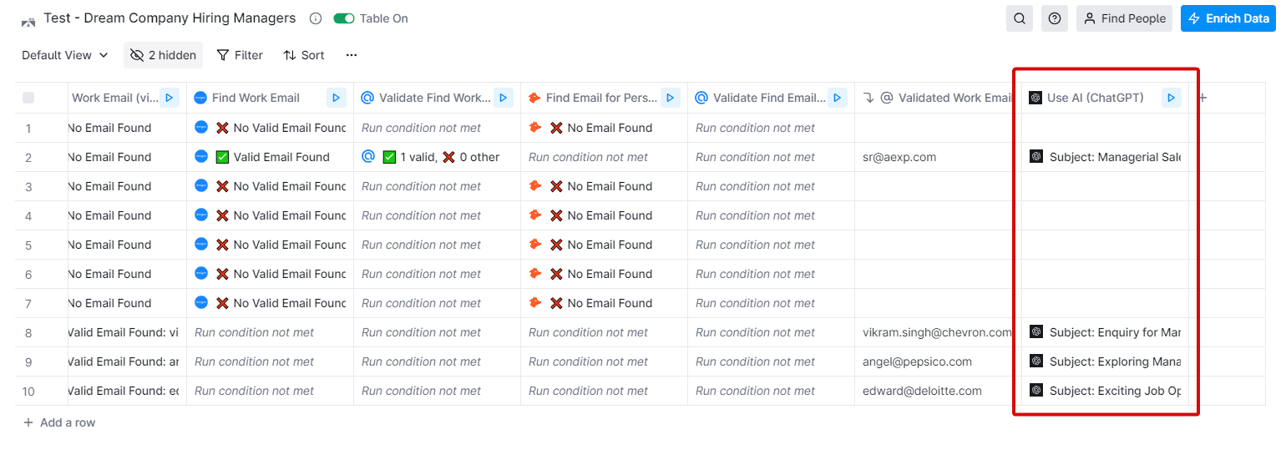Select the 1 valid, 0 other cell
The height and width of the screenshot is (455, 1286).
[437, 157]
